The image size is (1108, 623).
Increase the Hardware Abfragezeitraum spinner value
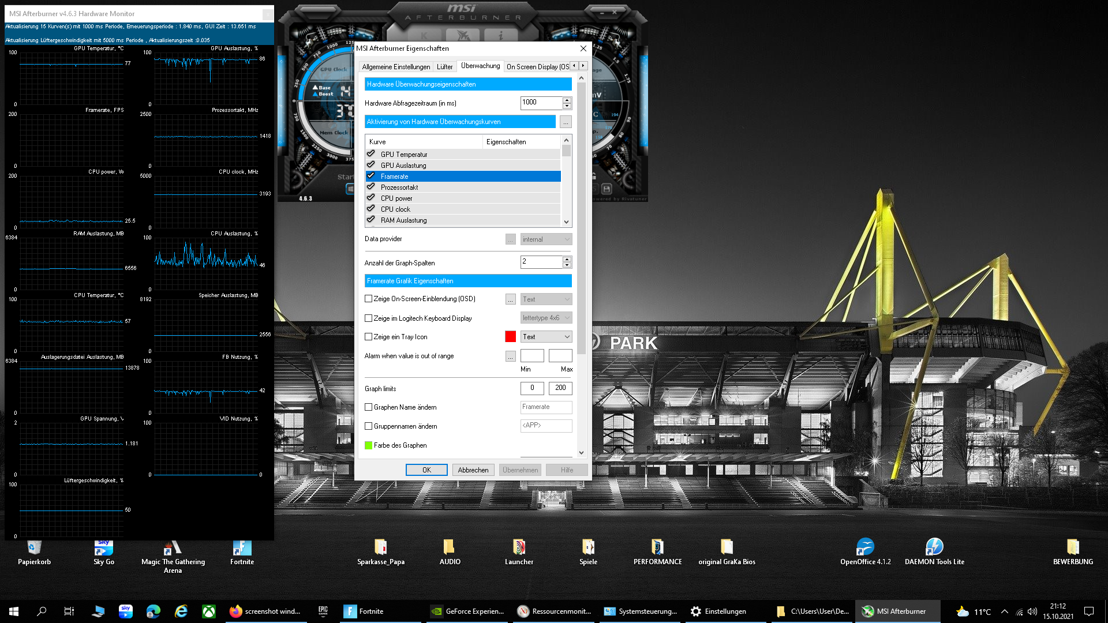click(x=567, y=100)
